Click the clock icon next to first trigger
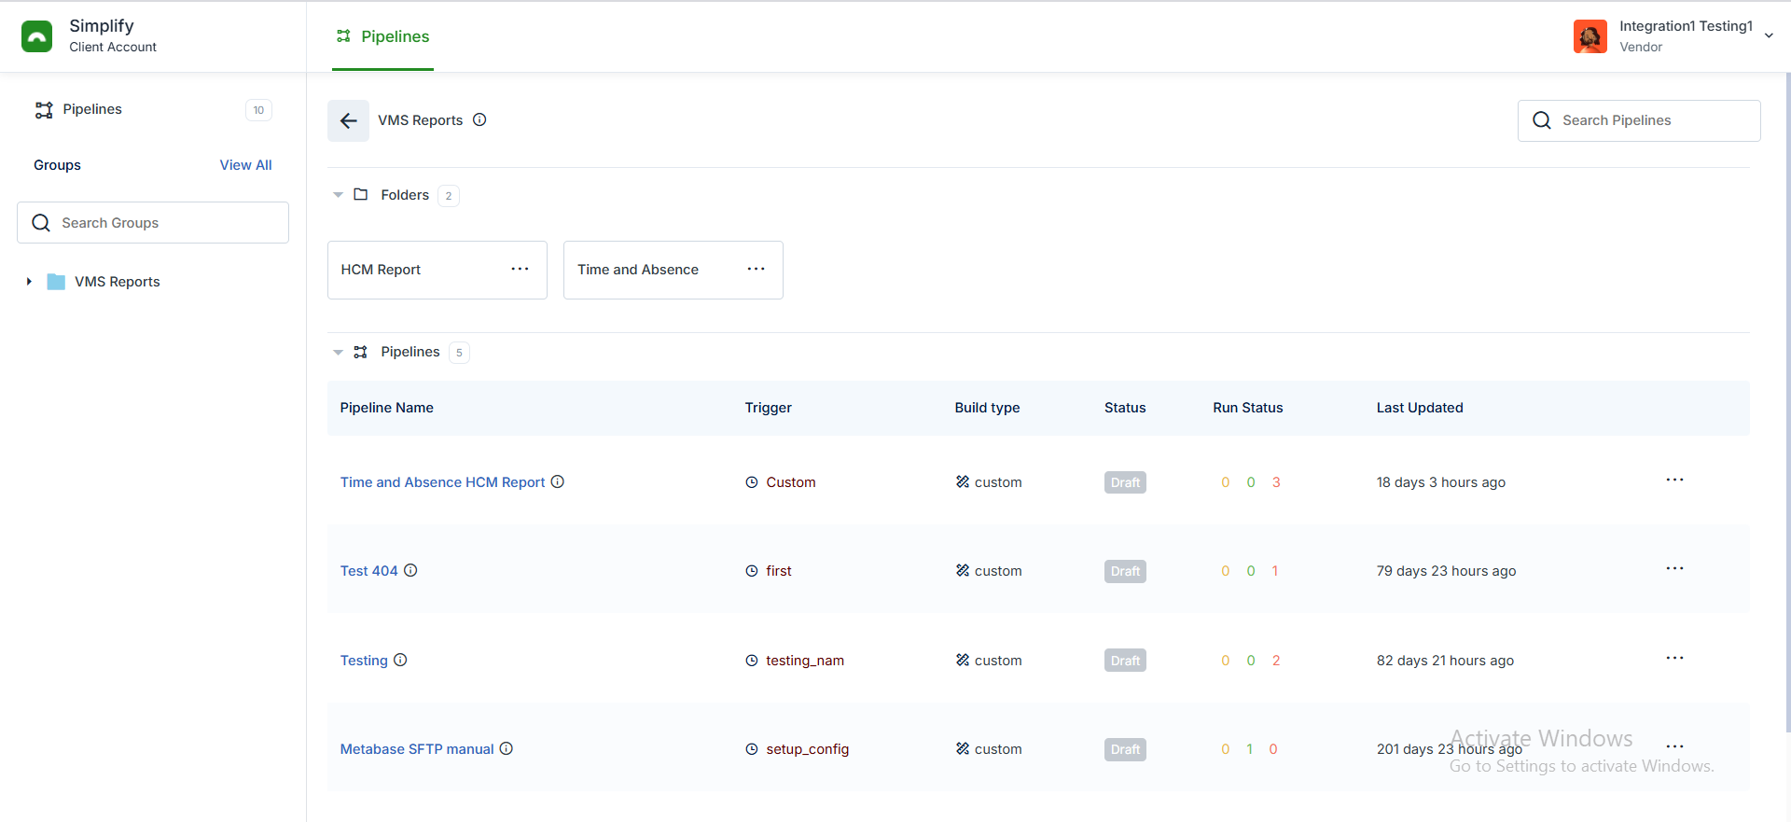 [752, 571]
